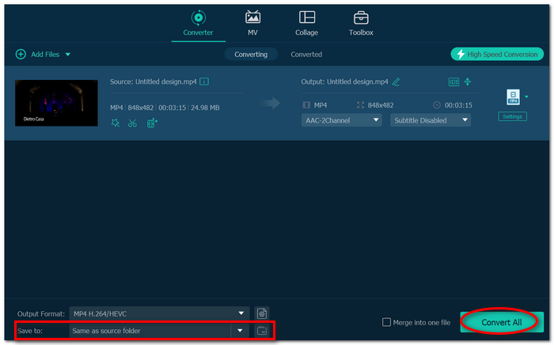The height and width of the screenshot is (345, 554).
Task: Toggle High Speed Conversion
Action: (497, 55)
